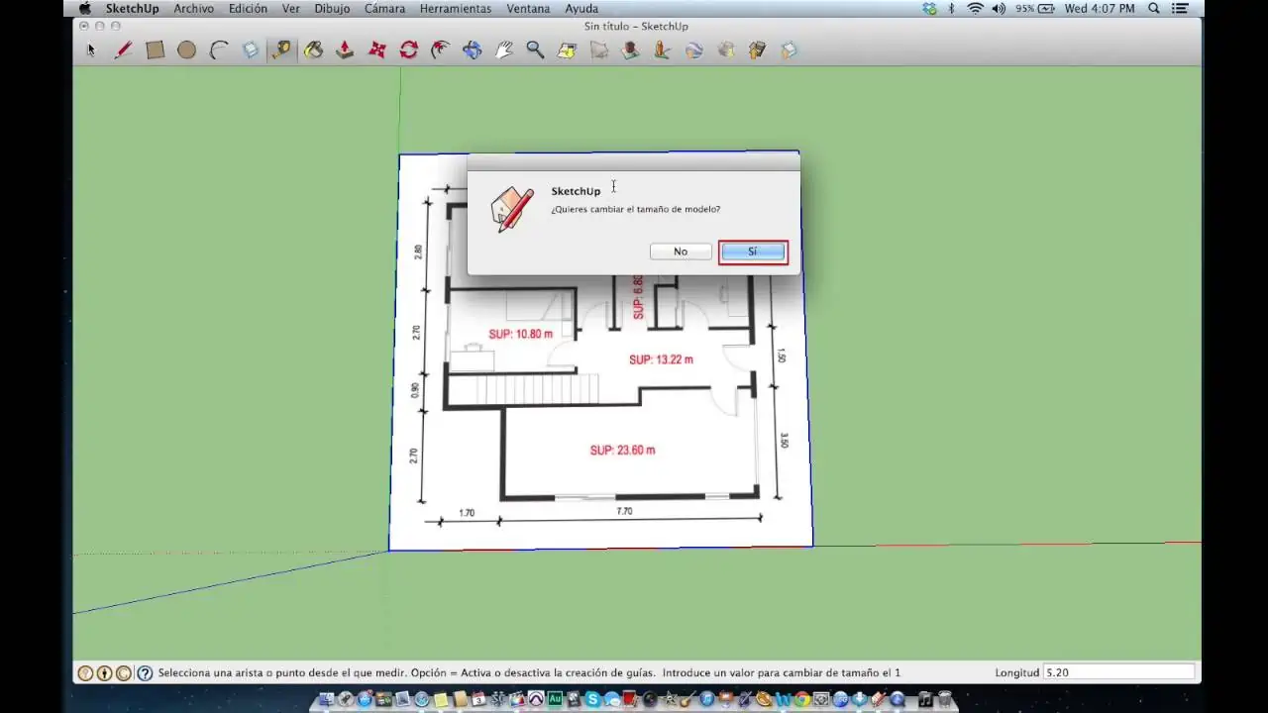Viewport: 1268px width, 713px height.
Task: Select the arrow Select tool
Action: coord(91,50)
